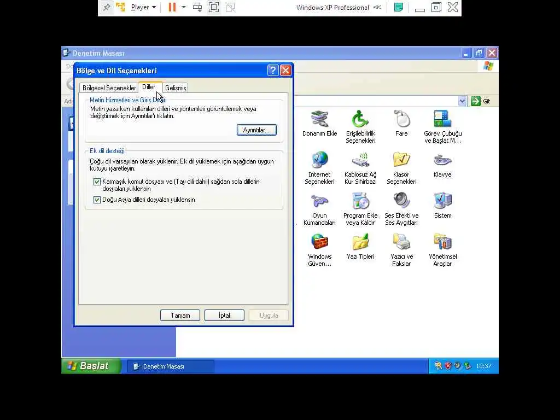Open Yazı Tipleri fonts folder
Screen dimensions: 560x420
click(x=360, y=247)
